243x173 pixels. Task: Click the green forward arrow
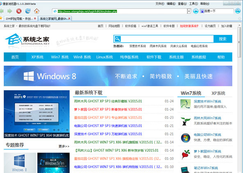(10, 11)
